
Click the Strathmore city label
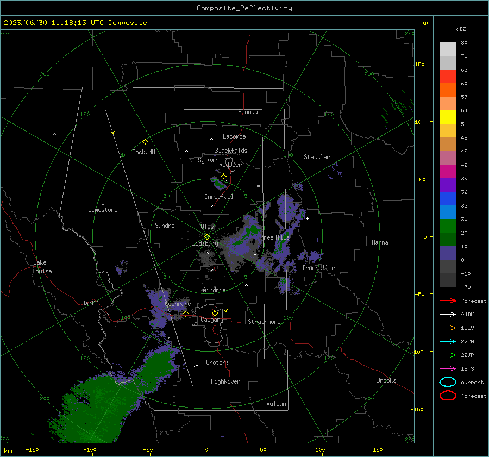point(264,322)
